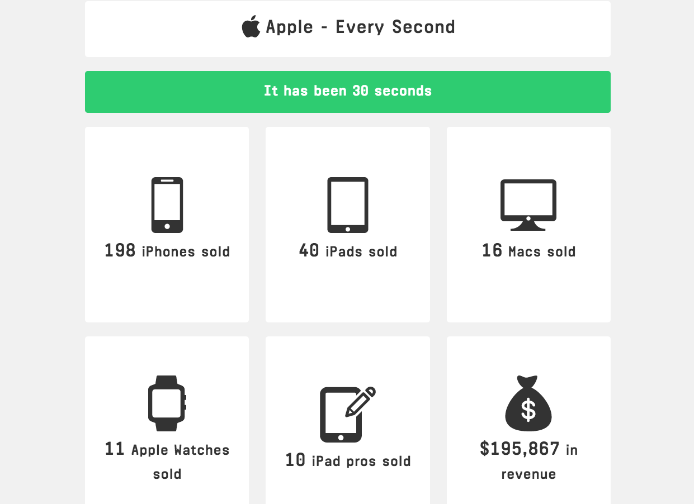Screen dimensions: 694x504
Task: Click the 10 iPad pros sold text
Action: [348, 460]
